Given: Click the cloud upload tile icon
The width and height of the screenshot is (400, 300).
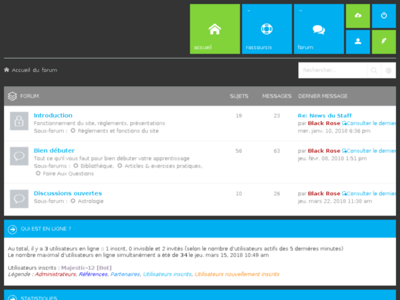Looking at the screenshot, I should [x=357, y=15].
